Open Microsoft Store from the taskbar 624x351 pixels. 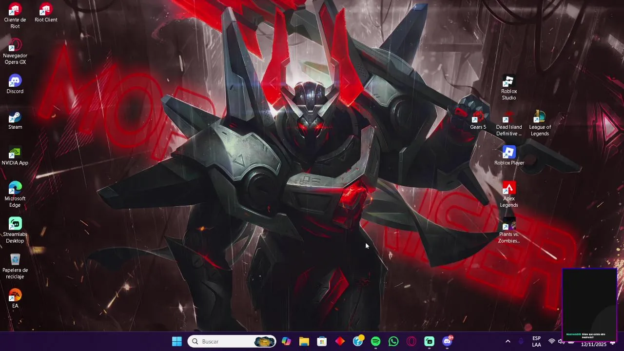322,342
